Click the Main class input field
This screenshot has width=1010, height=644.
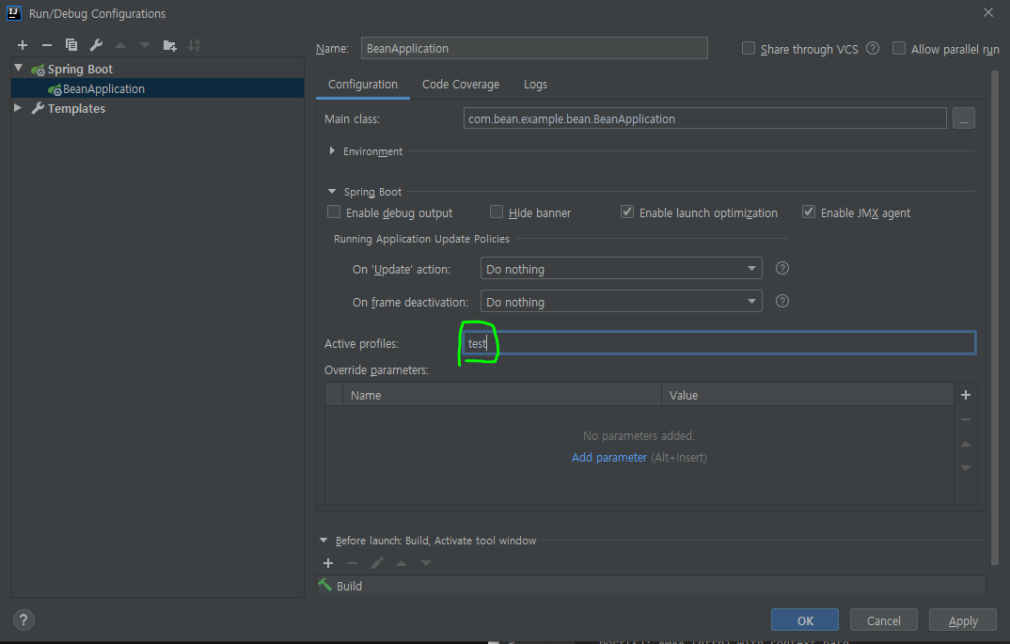(704, 118)
